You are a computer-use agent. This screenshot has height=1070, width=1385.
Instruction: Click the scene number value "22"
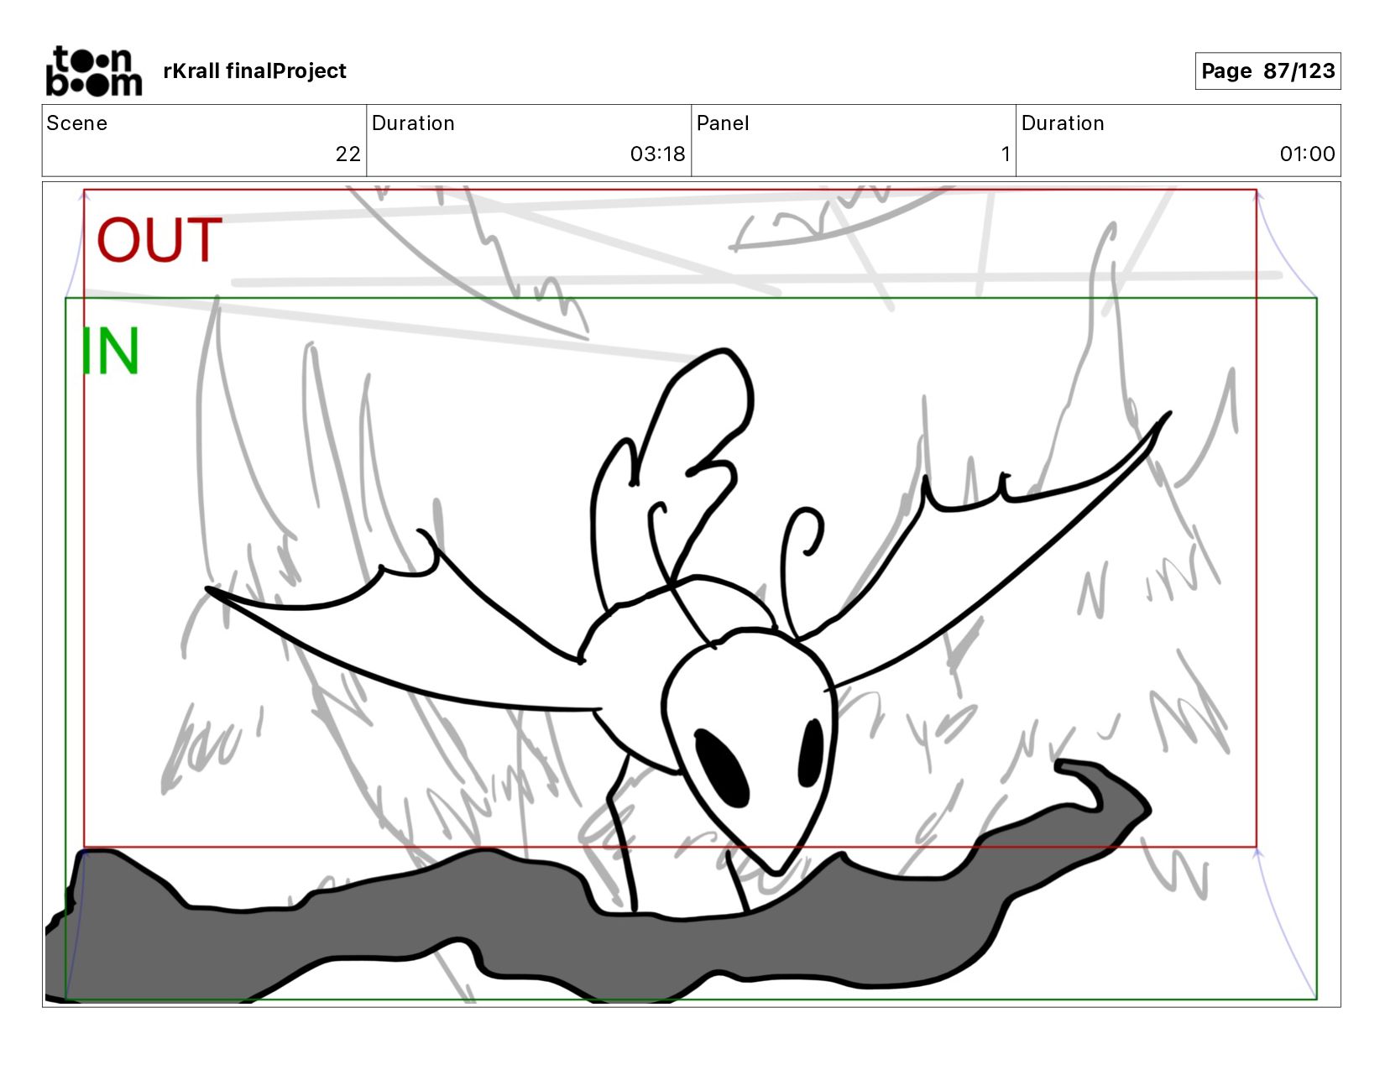point(348,154)
